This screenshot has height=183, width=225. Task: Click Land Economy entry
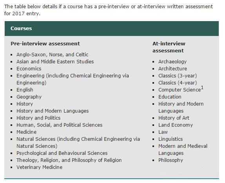[176, 125]
